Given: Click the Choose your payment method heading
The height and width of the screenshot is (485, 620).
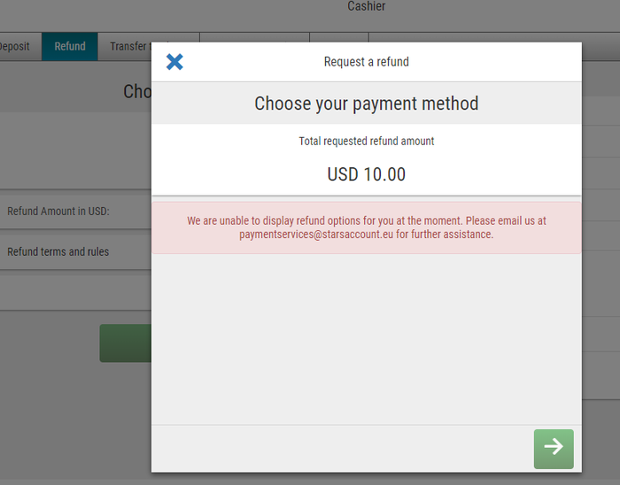Looking at the screenshot, I should 366,104.
